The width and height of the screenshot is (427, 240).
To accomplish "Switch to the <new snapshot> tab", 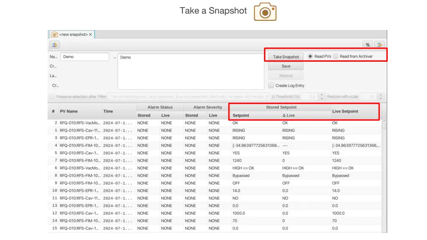I will click(72, 35).
